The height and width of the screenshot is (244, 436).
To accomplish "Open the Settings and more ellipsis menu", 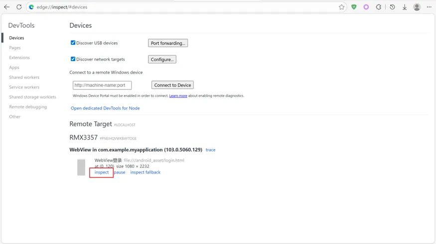I will point(429,7).
